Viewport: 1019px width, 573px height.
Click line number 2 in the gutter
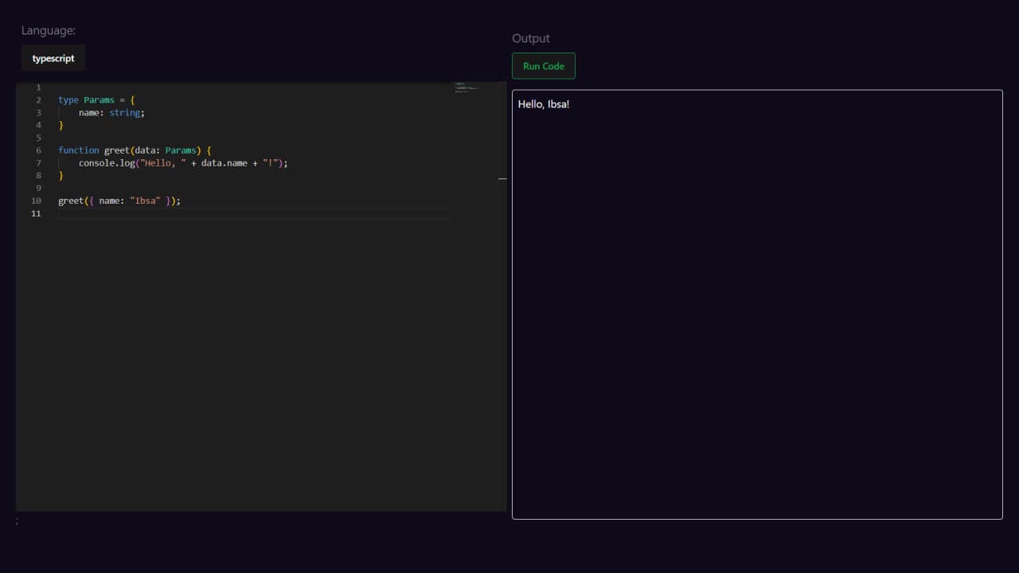coord(38,100)
